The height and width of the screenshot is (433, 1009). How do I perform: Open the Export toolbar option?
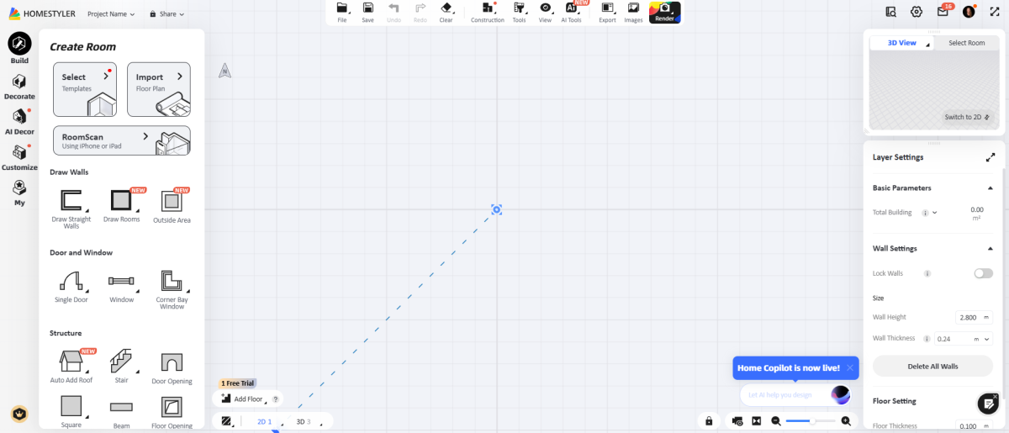pyautogui.click(x=607, y=12)
